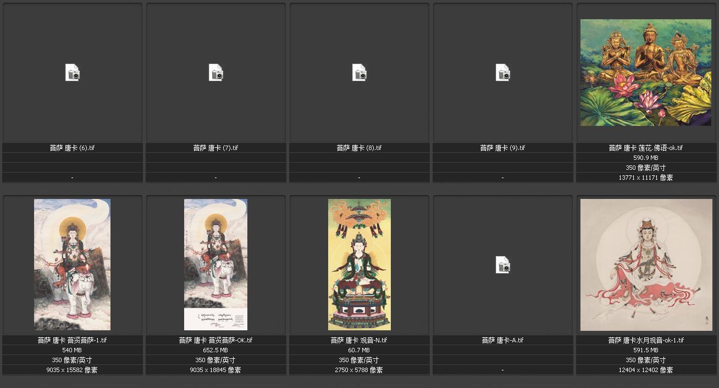Click the 590.9 MB file size label
This screenshot has height=388, width=719.
[646, 158]
